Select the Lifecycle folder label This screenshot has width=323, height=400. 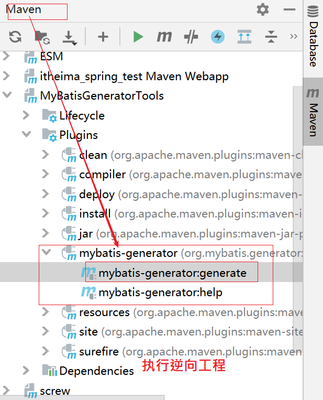click(82, 116)
